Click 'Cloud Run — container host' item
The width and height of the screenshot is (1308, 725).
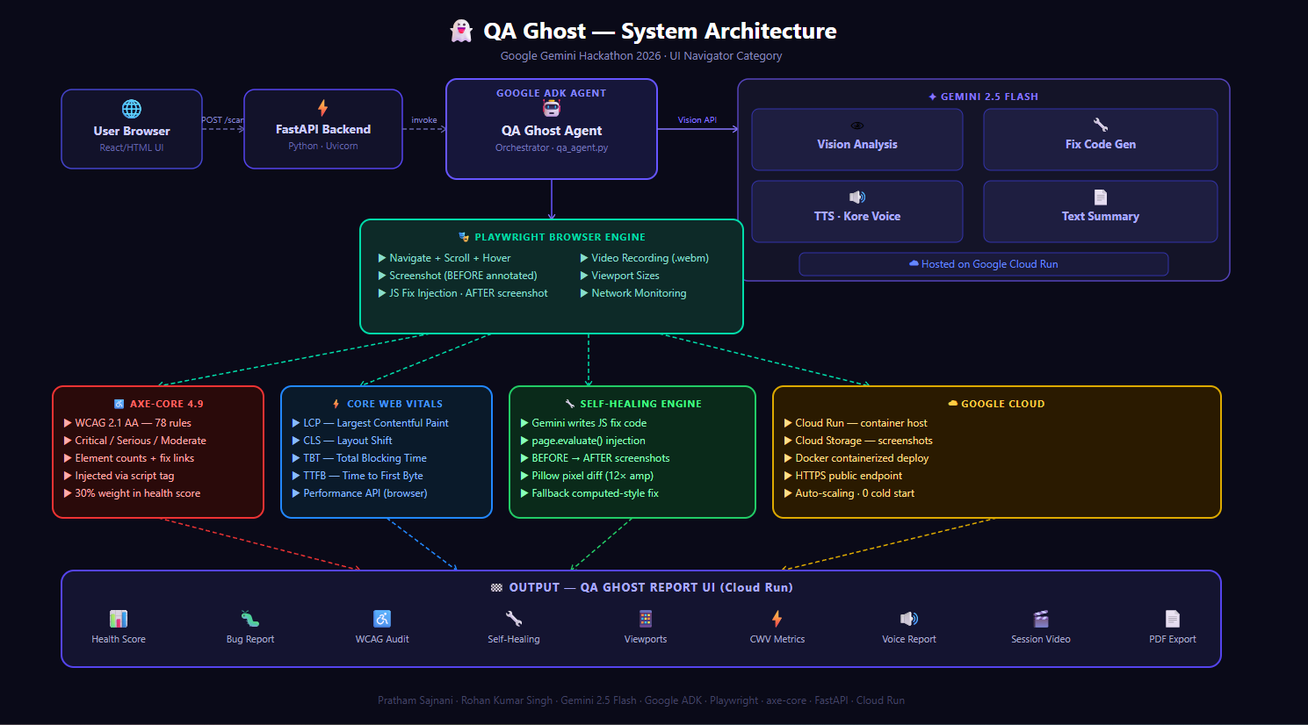pos(856,423)
